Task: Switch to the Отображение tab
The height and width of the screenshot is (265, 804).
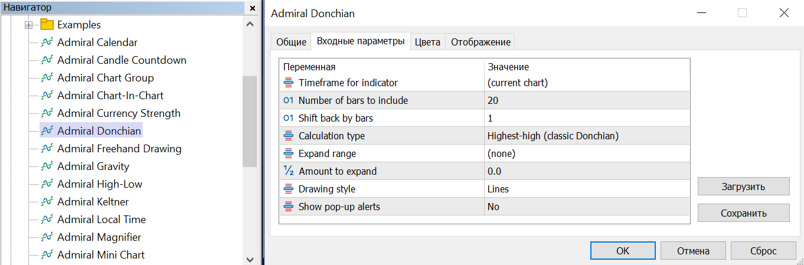Action: coord(481,42)
